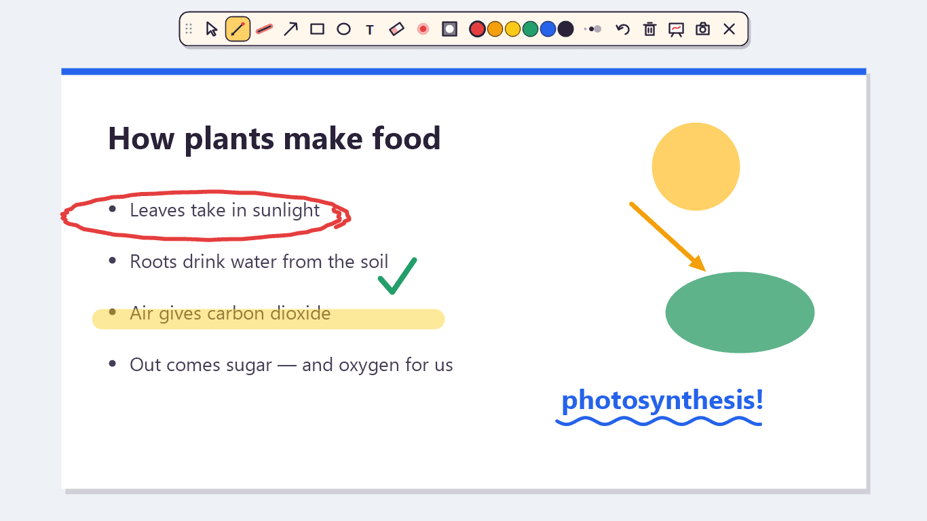The height and width of the screenshot is (521, 927).
Task: Switch to the eraser tool
Action: point(396,29)
